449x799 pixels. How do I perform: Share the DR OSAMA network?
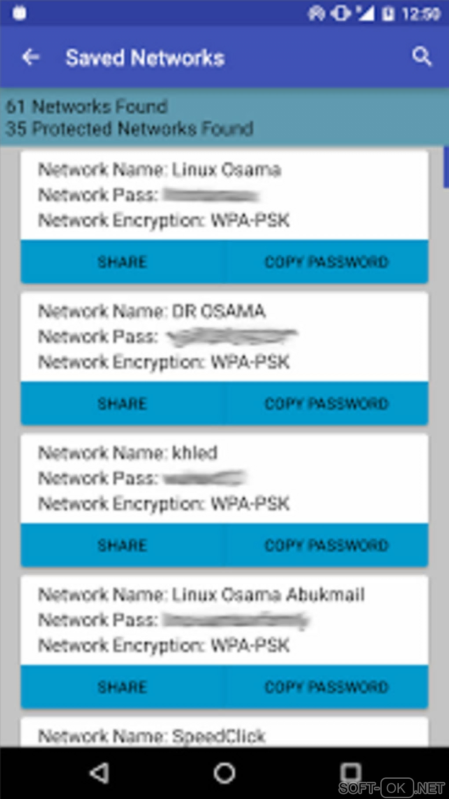tap(122, 404)
